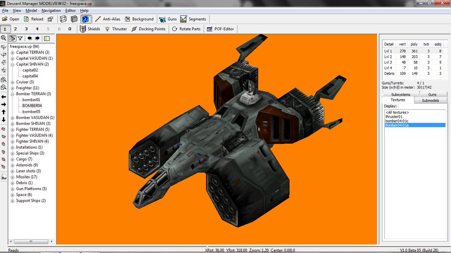The height and width of the screenshot is (253, 451).
Task: Move view up with black up arrow
Action: coord(4,112)
